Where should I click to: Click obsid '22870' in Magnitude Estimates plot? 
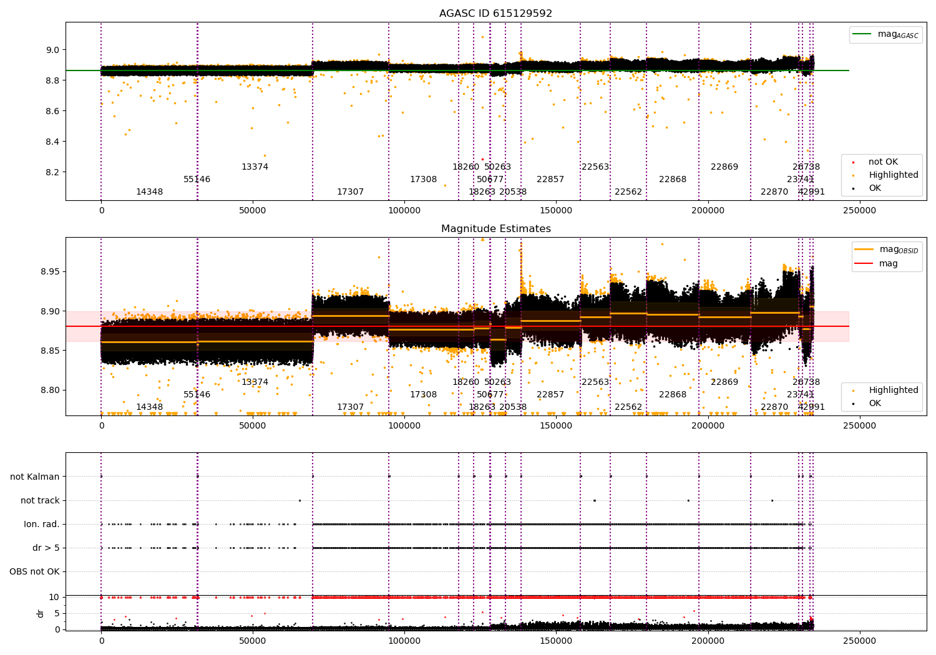coord(774,407)
